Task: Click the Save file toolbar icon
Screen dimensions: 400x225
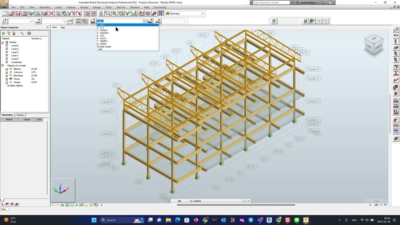Action: pyautogui.click(x=18, y=13)
